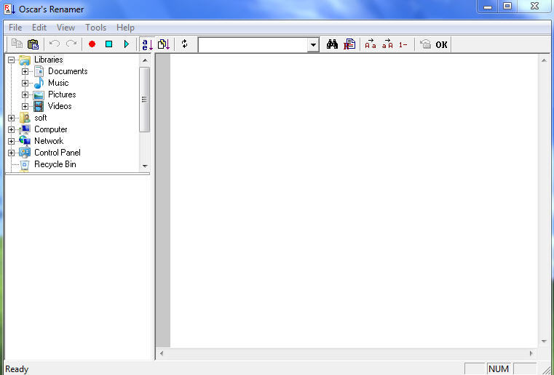Screen dimensions: 554x375
Task: Click the uppercase conversion 'aA' icon
Action: pyautogui.click(x=387, y=44)
